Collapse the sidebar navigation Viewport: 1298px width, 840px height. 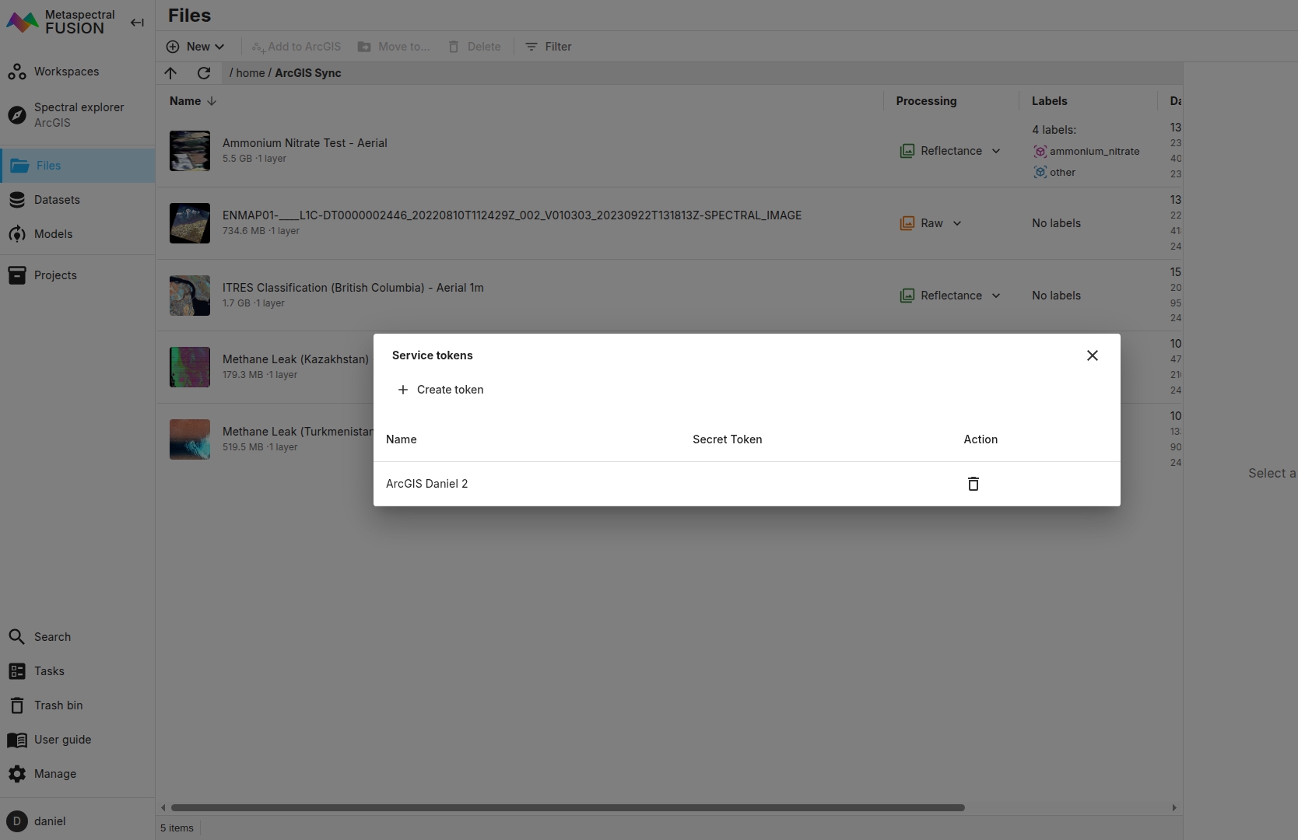pos(137,23)
